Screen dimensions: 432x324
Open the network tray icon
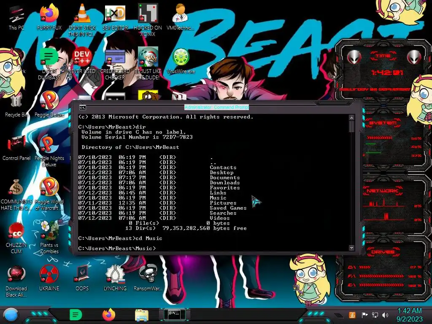[x=375, y=315]
